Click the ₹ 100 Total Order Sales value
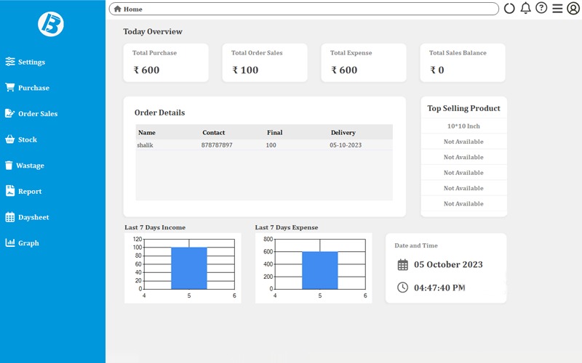 [245, 70]
